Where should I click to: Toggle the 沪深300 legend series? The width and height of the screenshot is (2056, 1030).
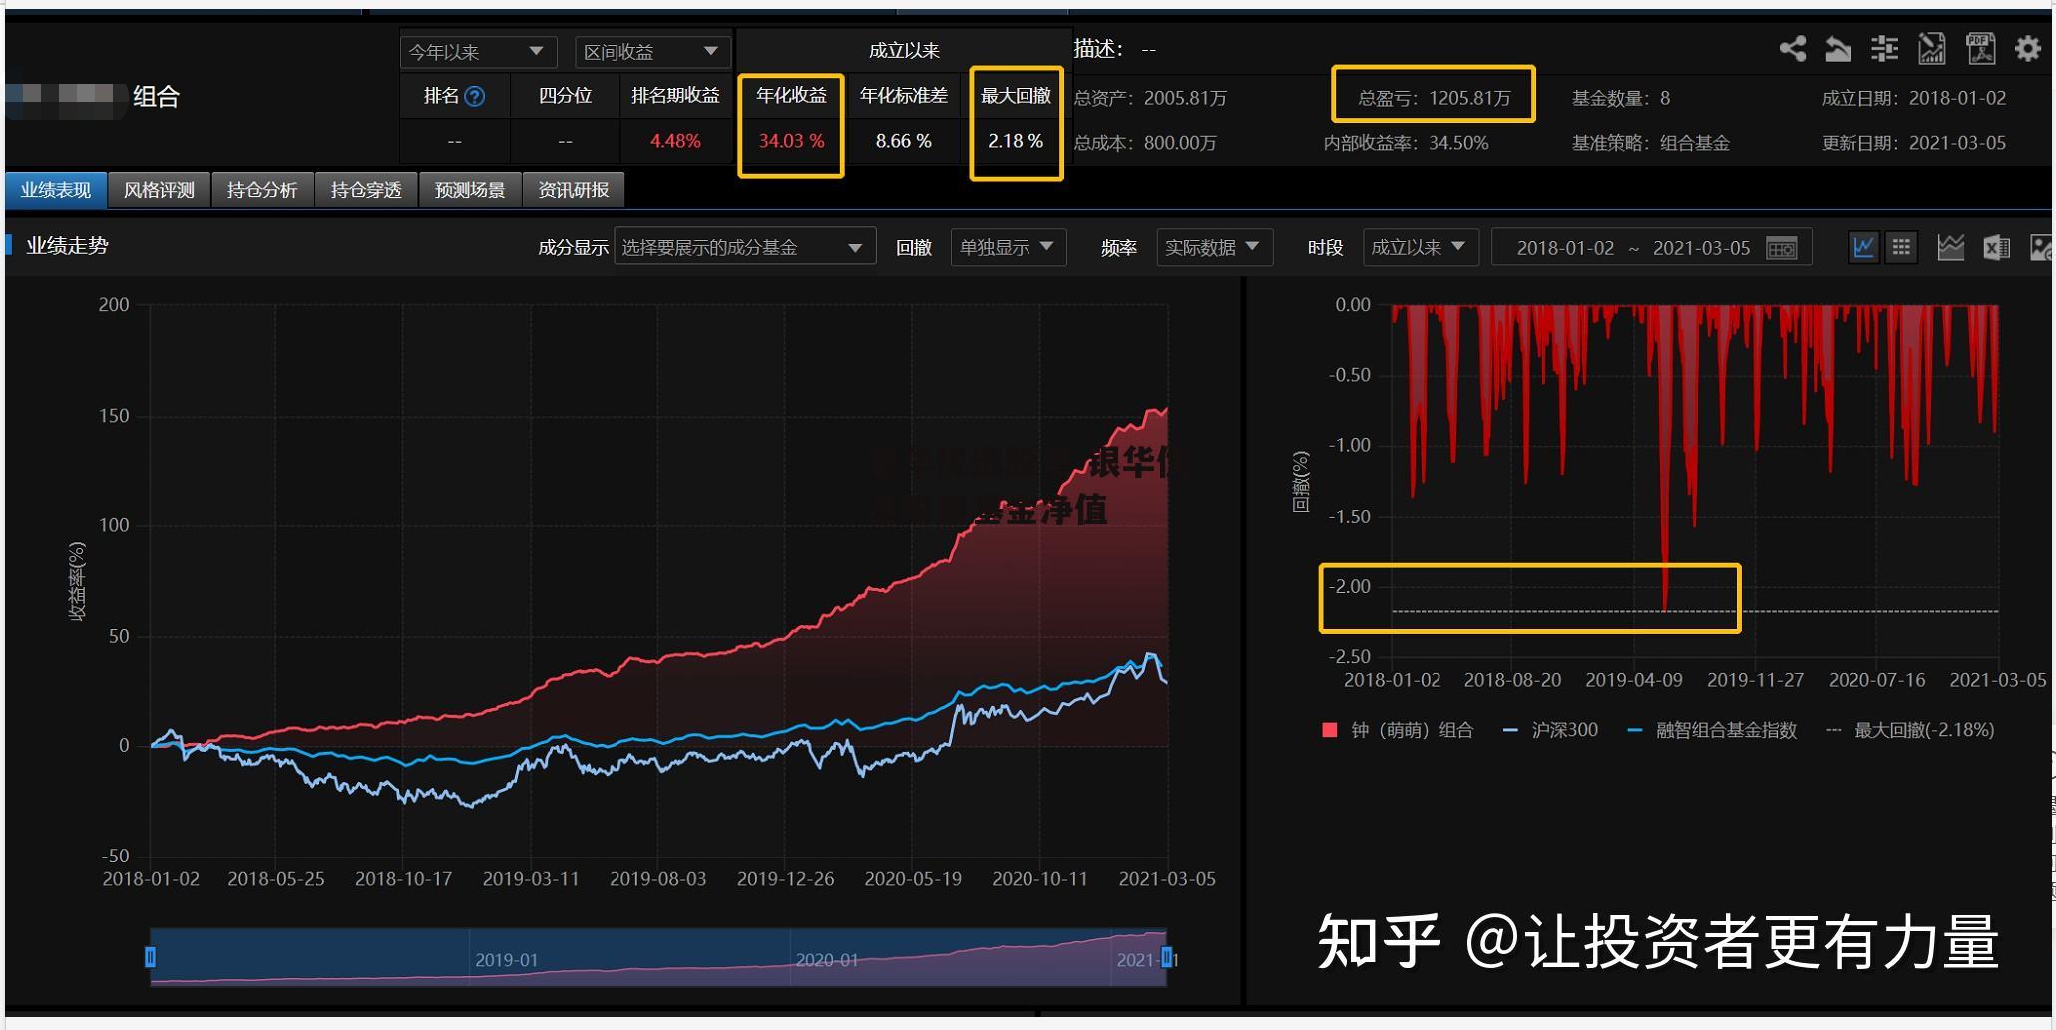[x=1550, y=730]
